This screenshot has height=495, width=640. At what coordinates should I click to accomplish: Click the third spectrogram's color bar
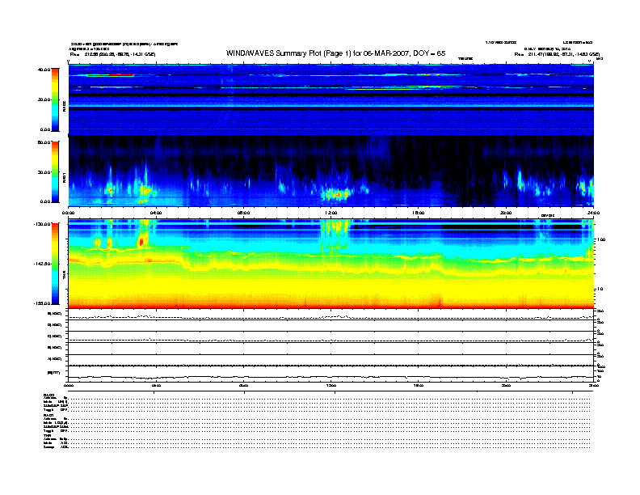point(55,264)
